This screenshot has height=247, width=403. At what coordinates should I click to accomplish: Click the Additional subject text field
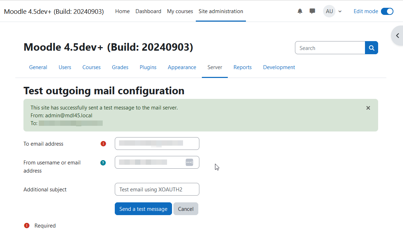pos(157,189)
